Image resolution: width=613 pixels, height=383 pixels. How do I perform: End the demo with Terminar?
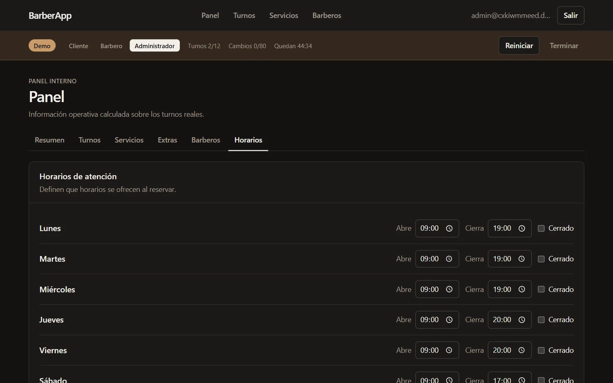coord(564,46)
